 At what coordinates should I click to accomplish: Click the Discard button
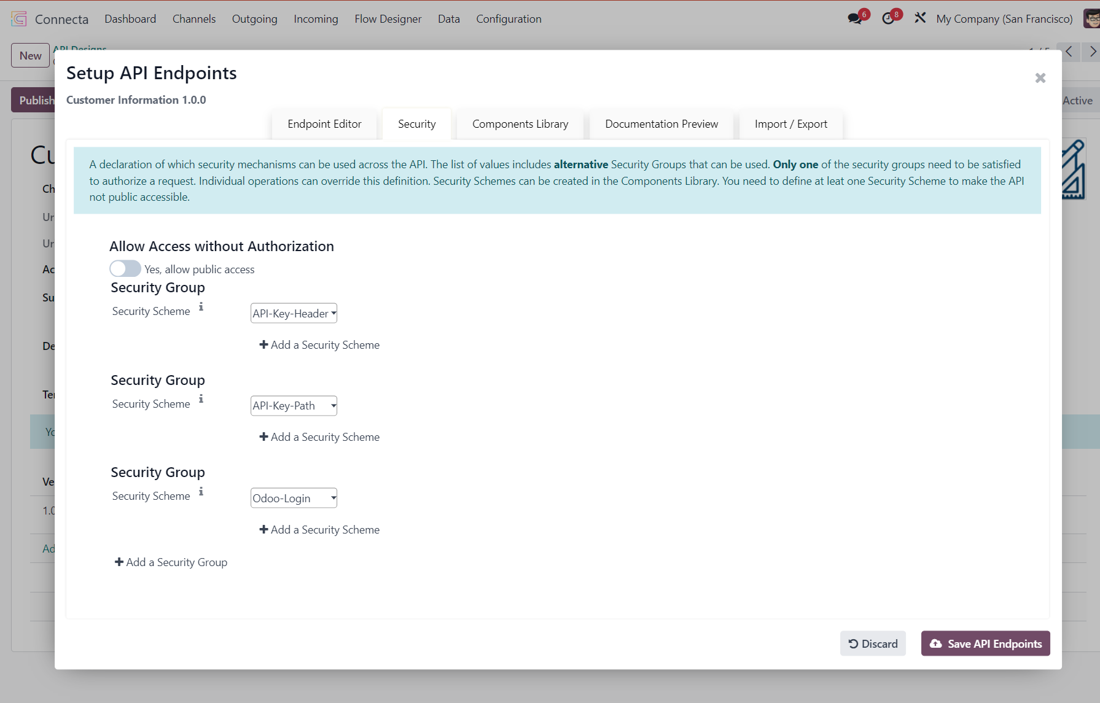[x=872, y=643]
